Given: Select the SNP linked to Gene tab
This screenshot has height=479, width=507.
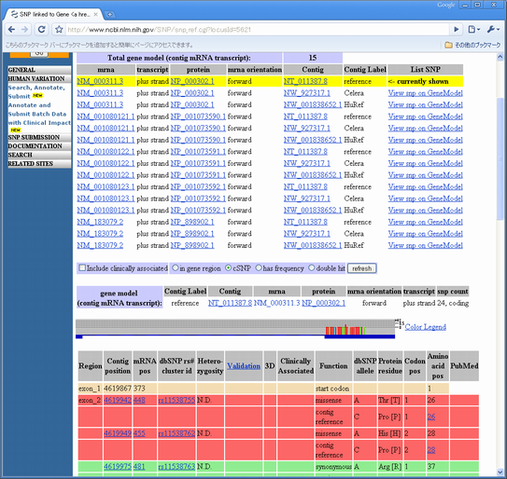Looking at the screenshot, I should 53,15.
